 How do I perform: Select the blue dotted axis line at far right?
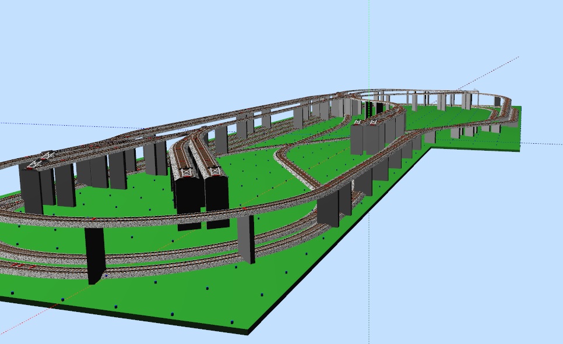(542, 144)
